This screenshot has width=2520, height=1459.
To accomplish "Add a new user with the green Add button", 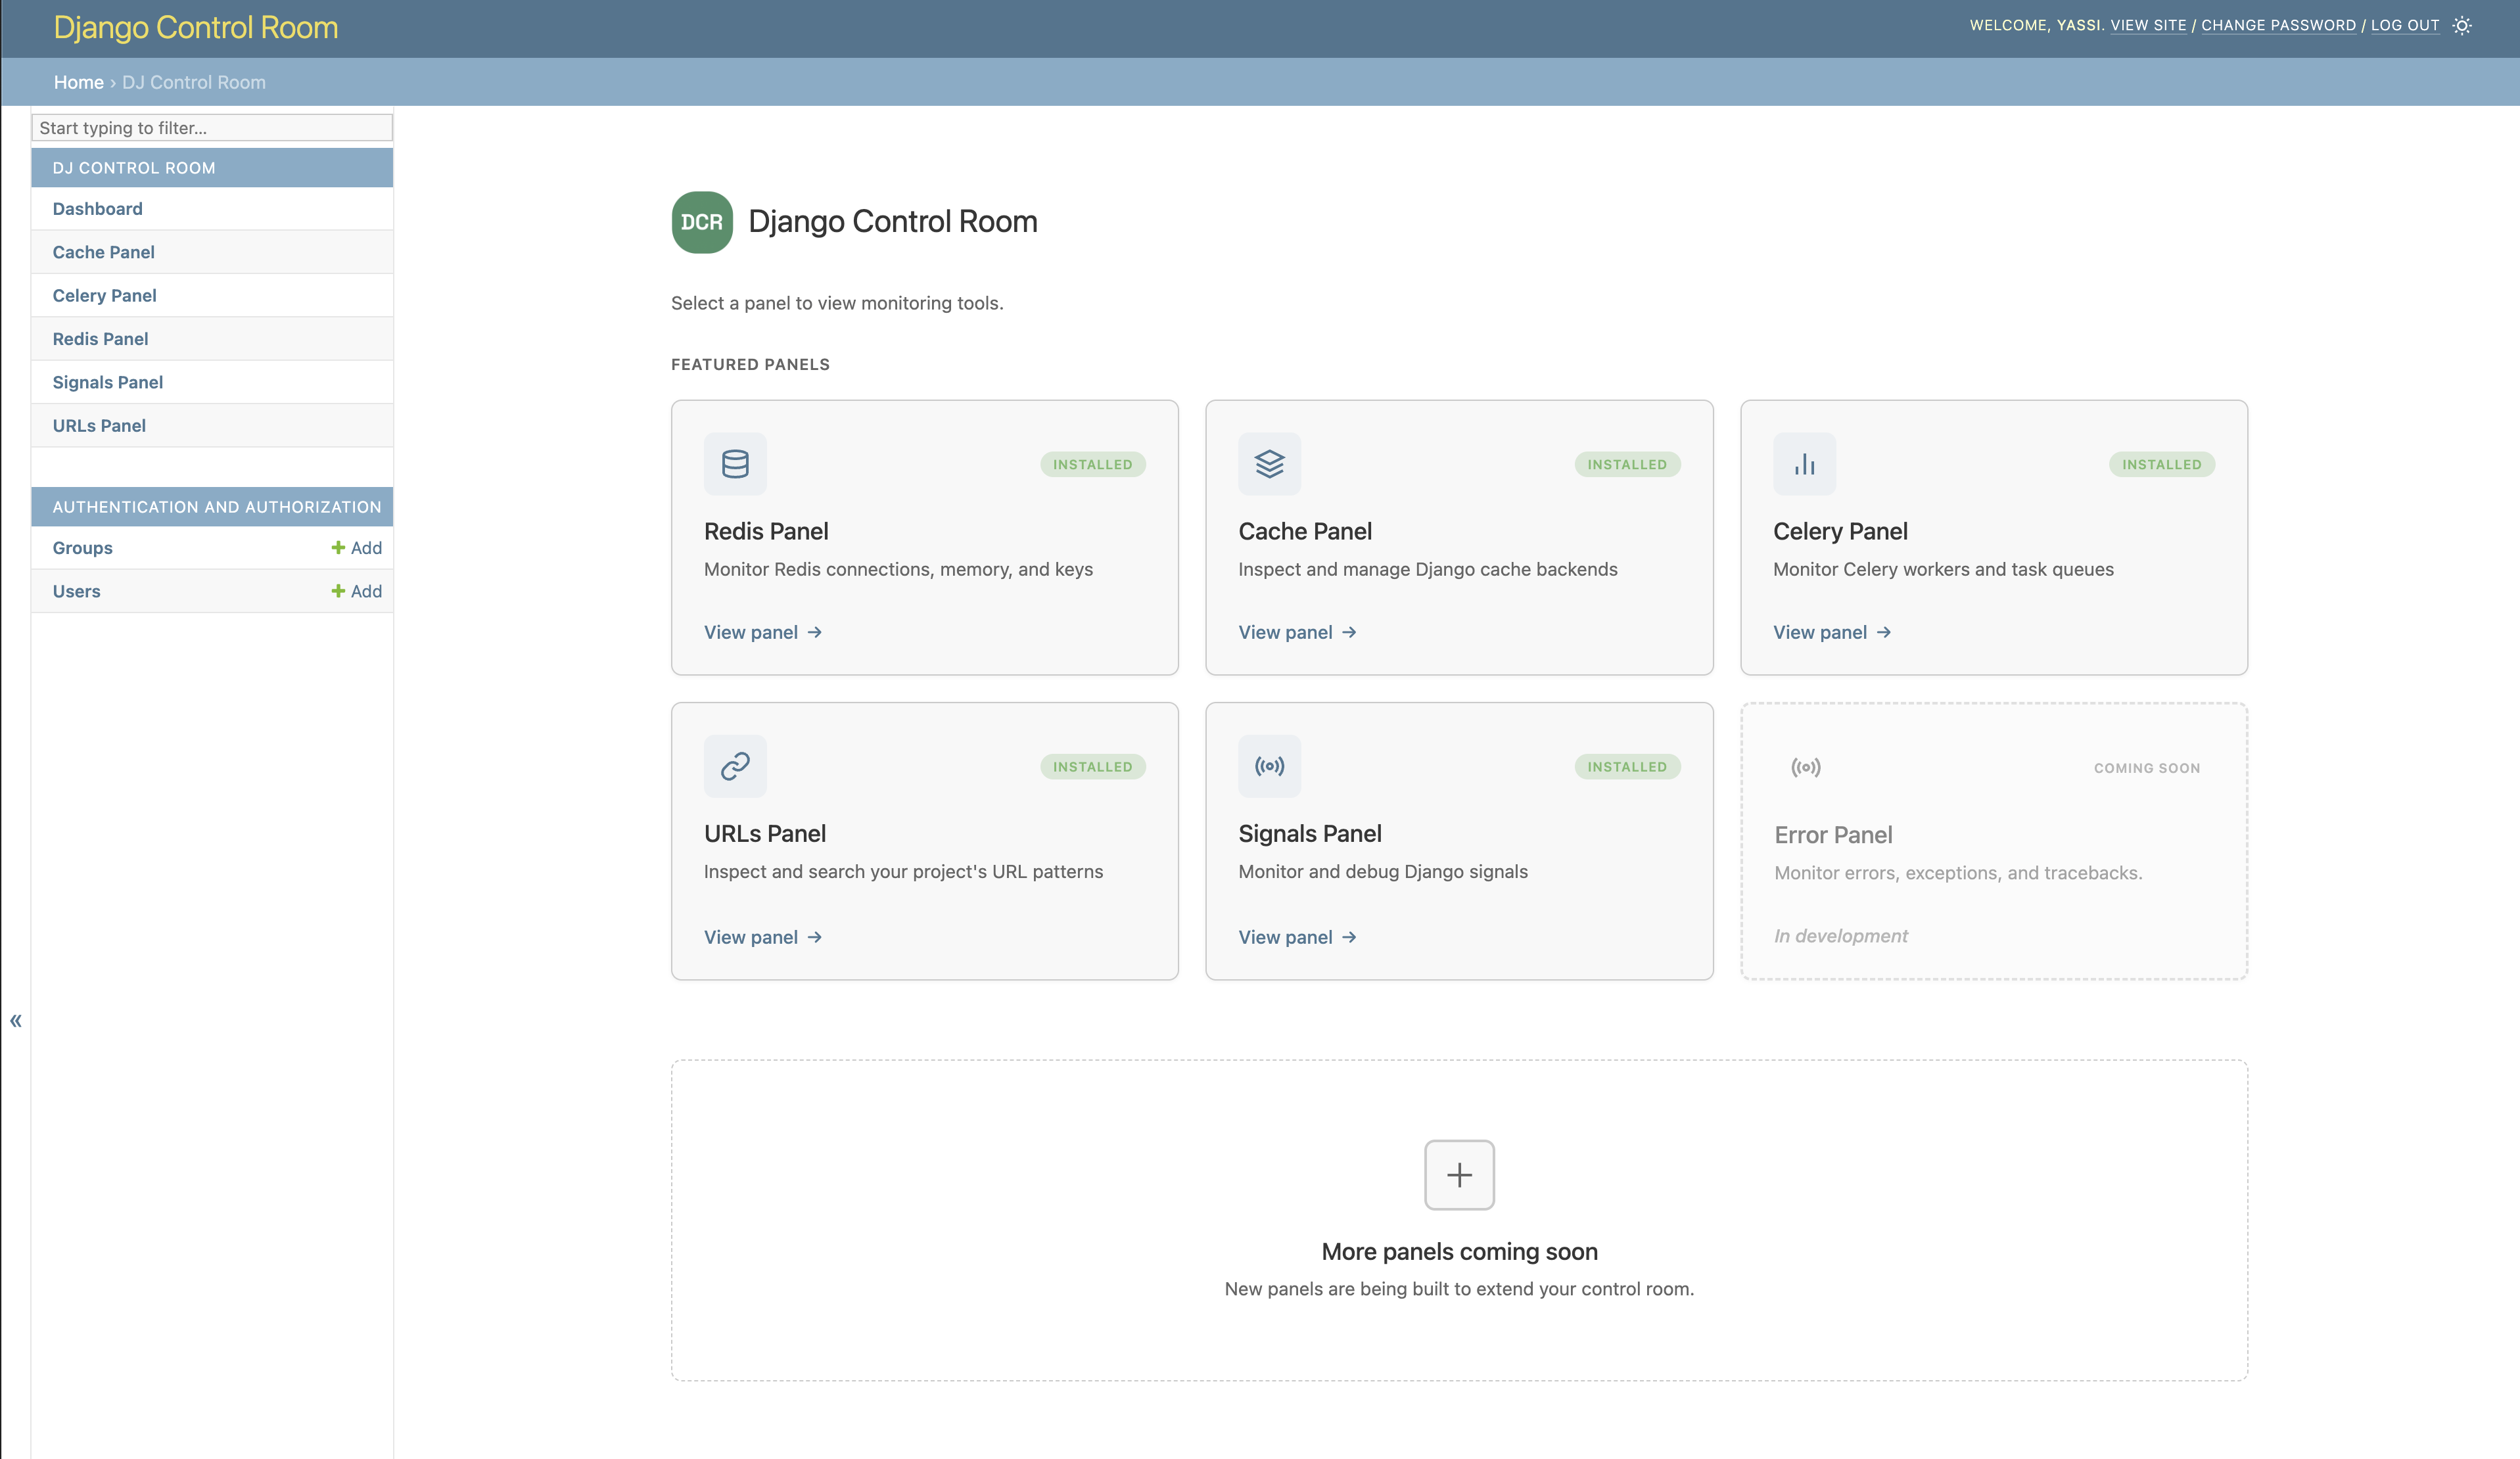I will [x=356, y=591].
